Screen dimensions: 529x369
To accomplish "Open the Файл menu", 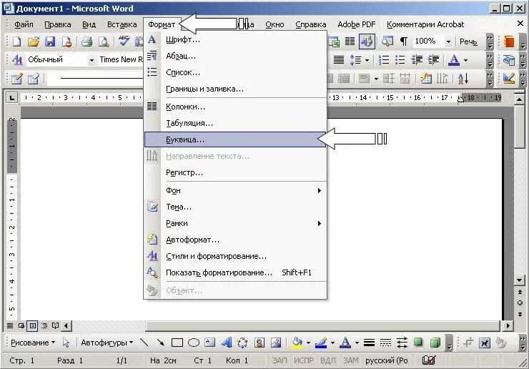I will [x=24, y=24].
